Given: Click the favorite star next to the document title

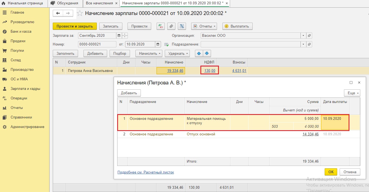Looking at the screenshot, I should tap(80, 13).
